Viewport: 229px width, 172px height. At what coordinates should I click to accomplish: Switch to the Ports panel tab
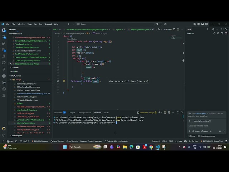point(107,113)
